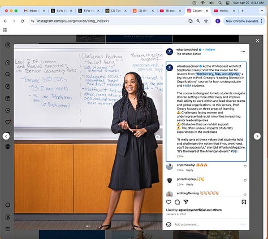Open macOS Spotlight search icon
Screen dimensions: 268x239
click(x=220, y=3)
